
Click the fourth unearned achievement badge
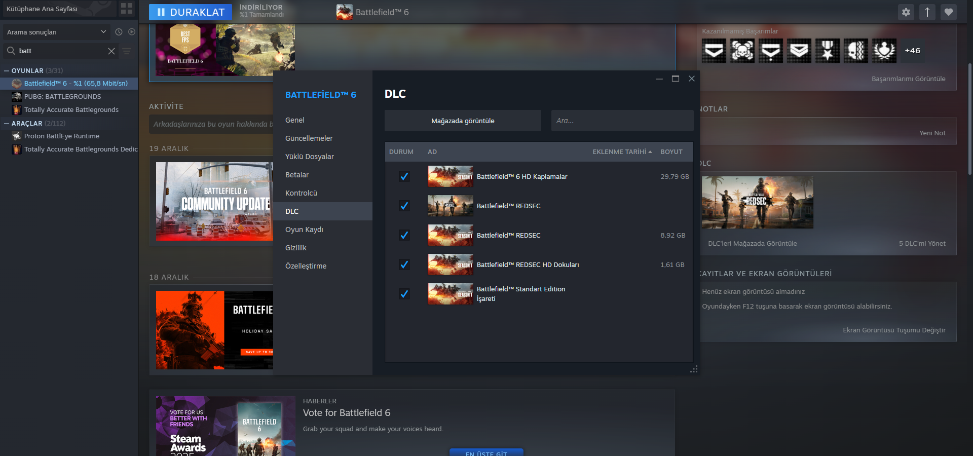tap(799, 51)
